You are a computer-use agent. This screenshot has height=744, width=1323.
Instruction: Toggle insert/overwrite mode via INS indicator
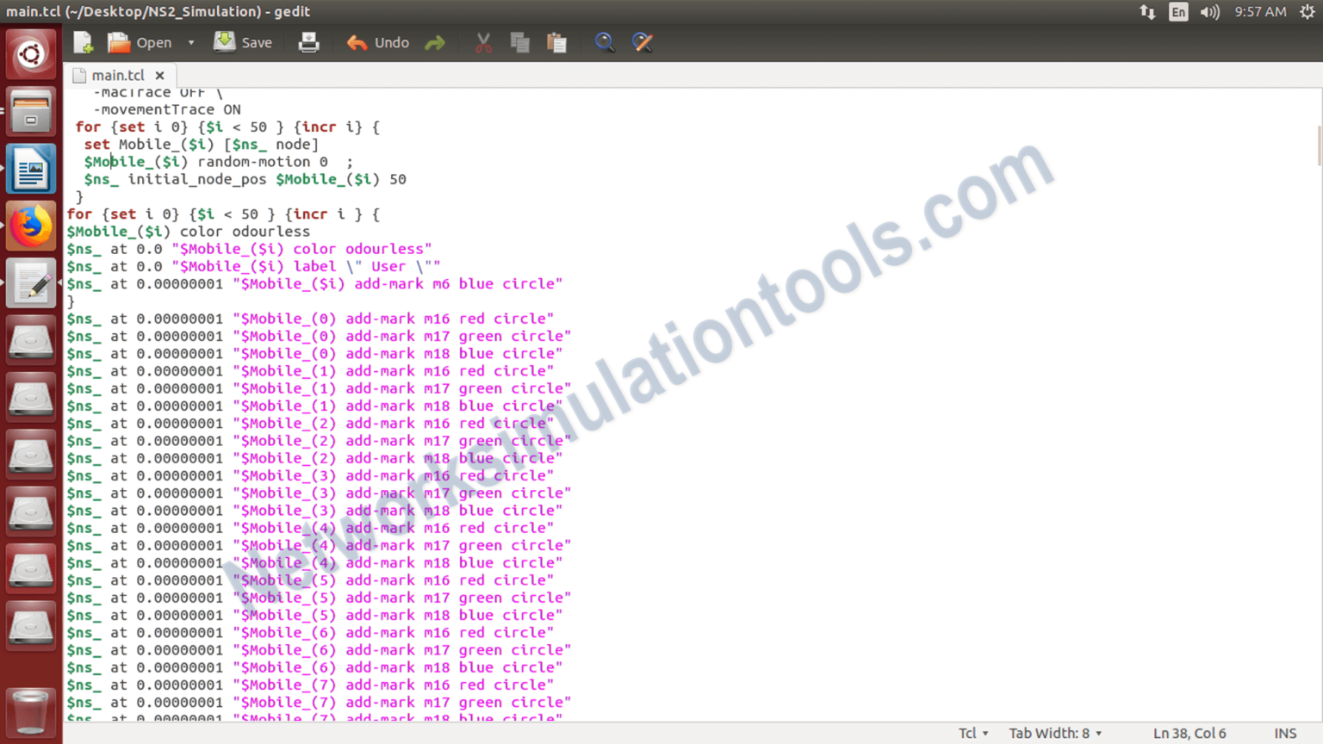[1284, 733]
